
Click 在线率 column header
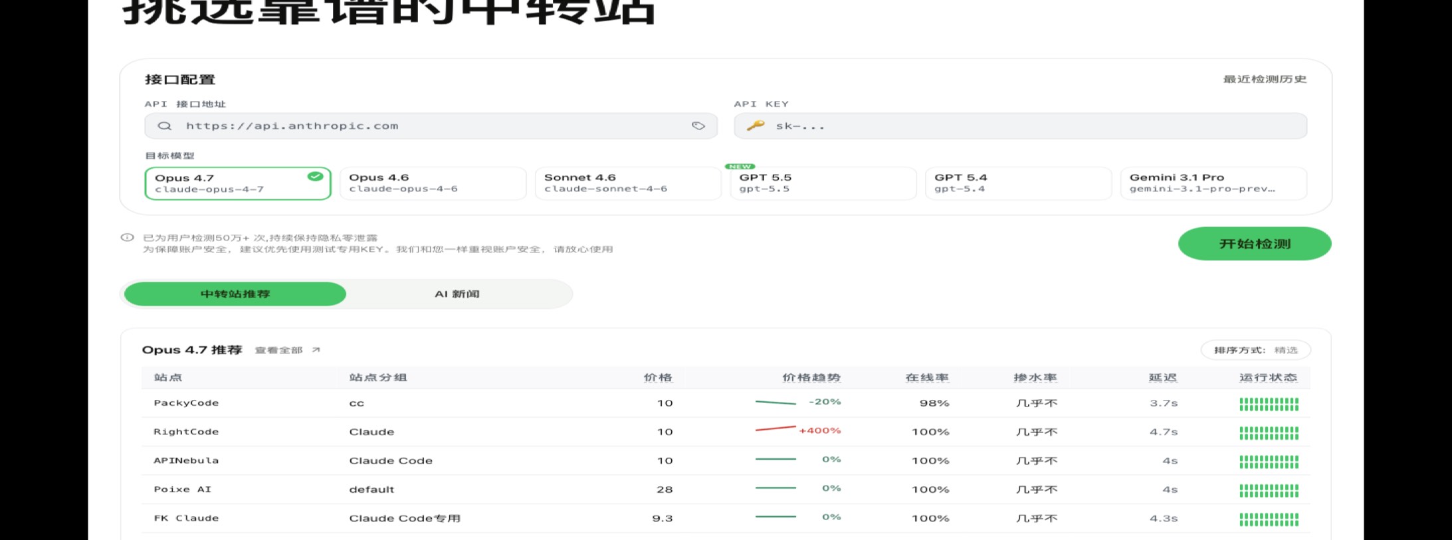pos(927,377)
